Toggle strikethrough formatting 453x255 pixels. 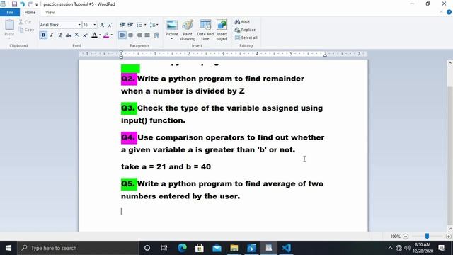pyautogui.click(x=69, y=35)
